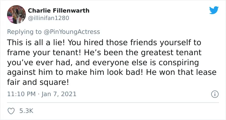Click the words "fair and square!"

[38, 82]
